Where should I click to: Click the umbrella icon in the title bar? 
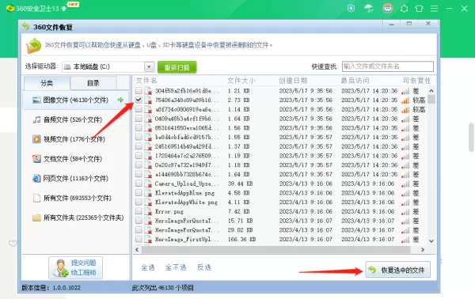click(x=369, y=8)
